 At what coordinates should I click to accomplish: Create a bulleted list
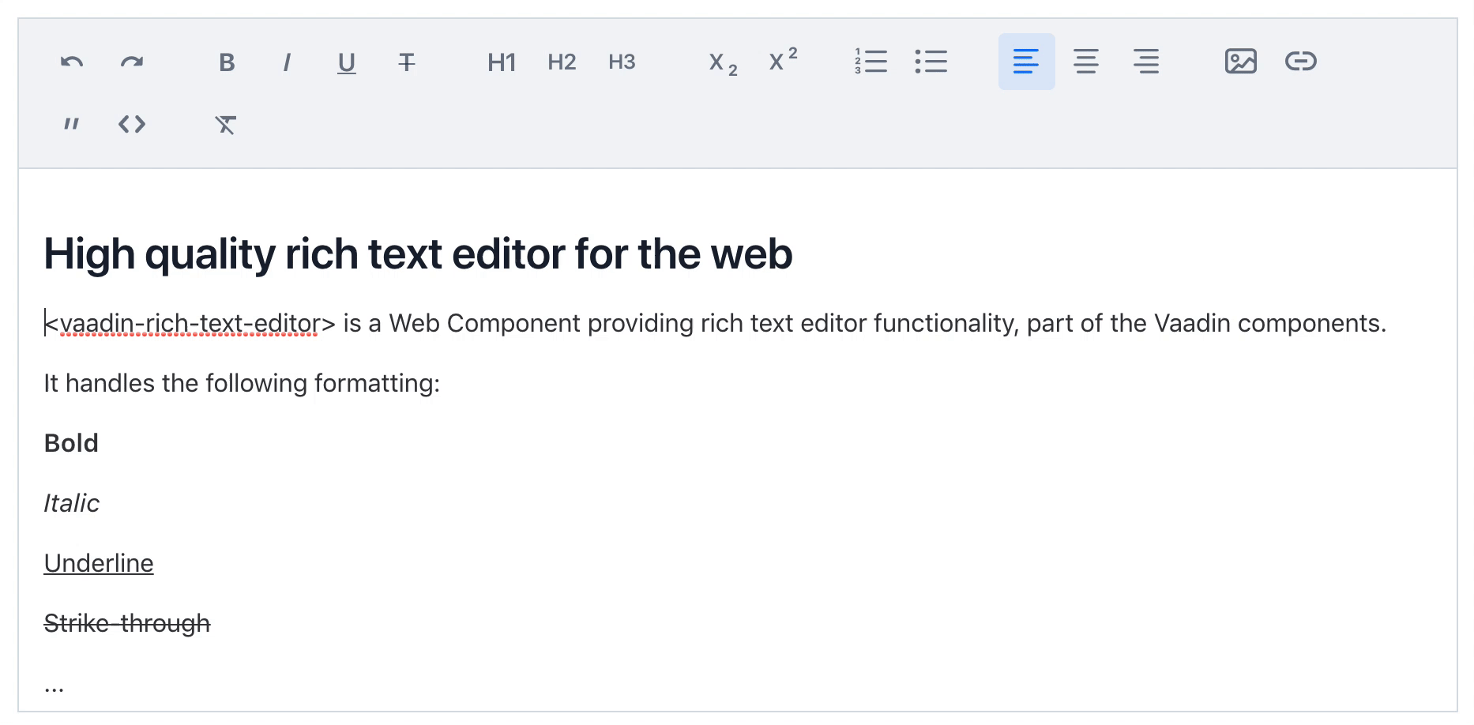point(931,62)
